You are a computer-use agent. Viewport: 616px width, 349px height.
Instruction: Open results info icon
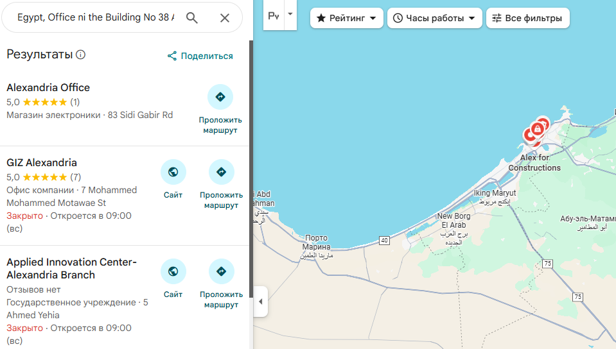80,55
